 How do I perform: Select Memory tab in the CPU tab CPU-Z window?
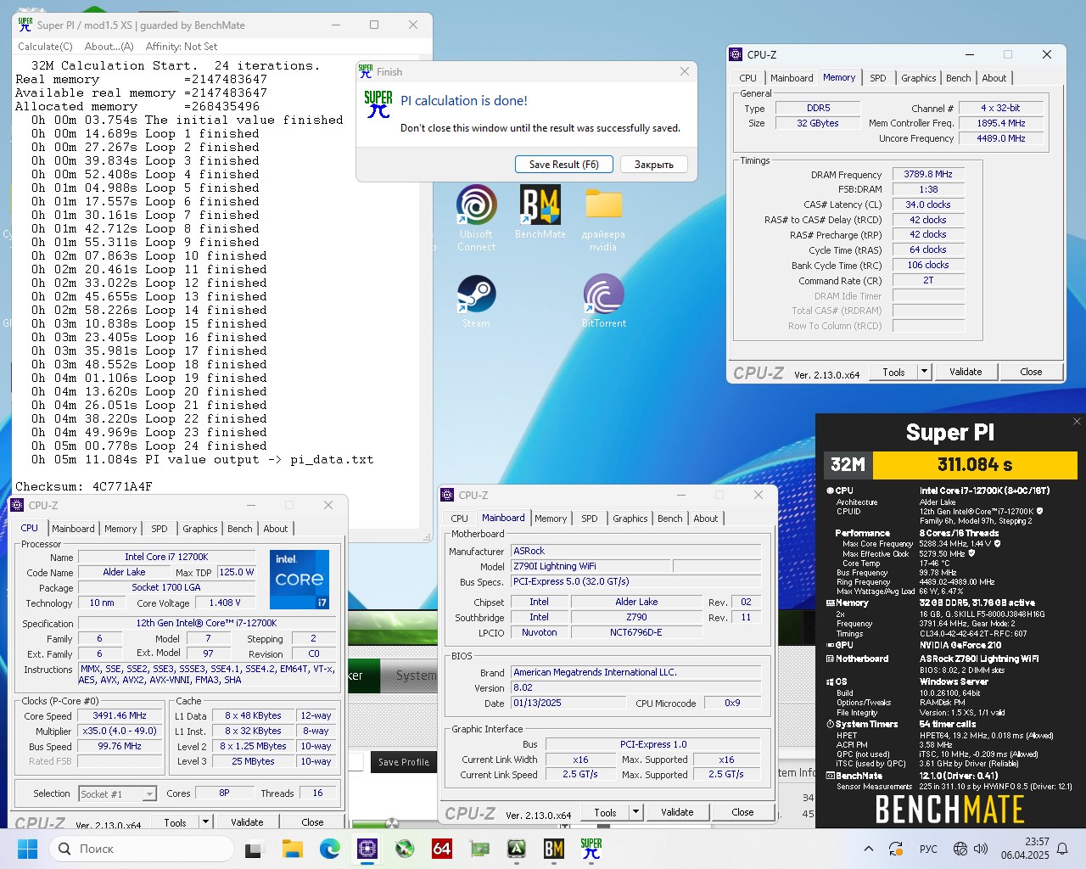pyautogui.click(x=120, y=529)
